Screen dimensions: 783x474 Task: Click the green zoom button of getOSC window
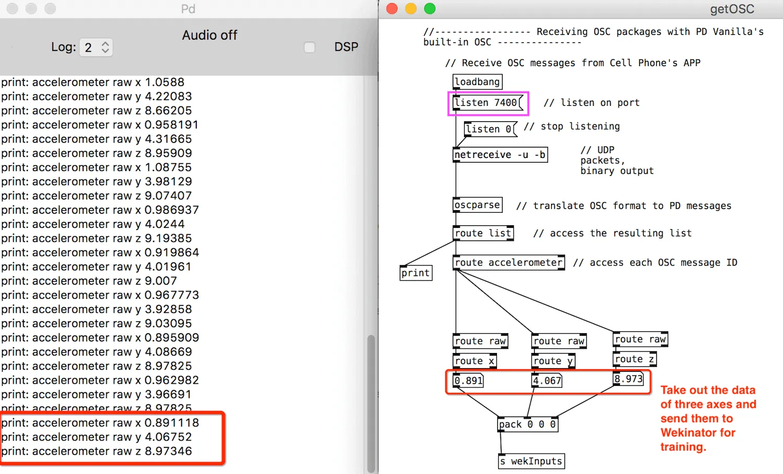pyautogui.click(x=430, y=9)
